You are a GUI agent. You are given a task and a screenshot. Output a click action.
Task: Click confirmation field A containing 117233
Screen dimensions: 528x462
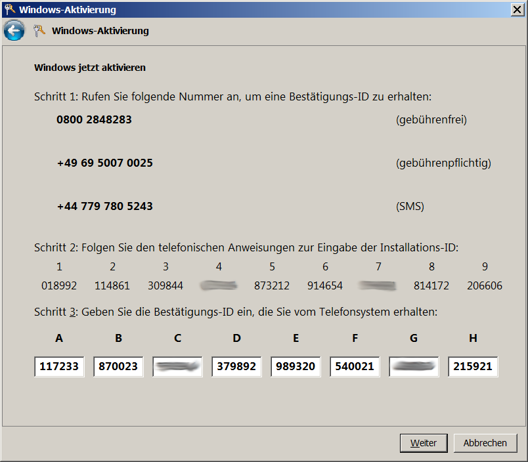click(x=59, y=367)
